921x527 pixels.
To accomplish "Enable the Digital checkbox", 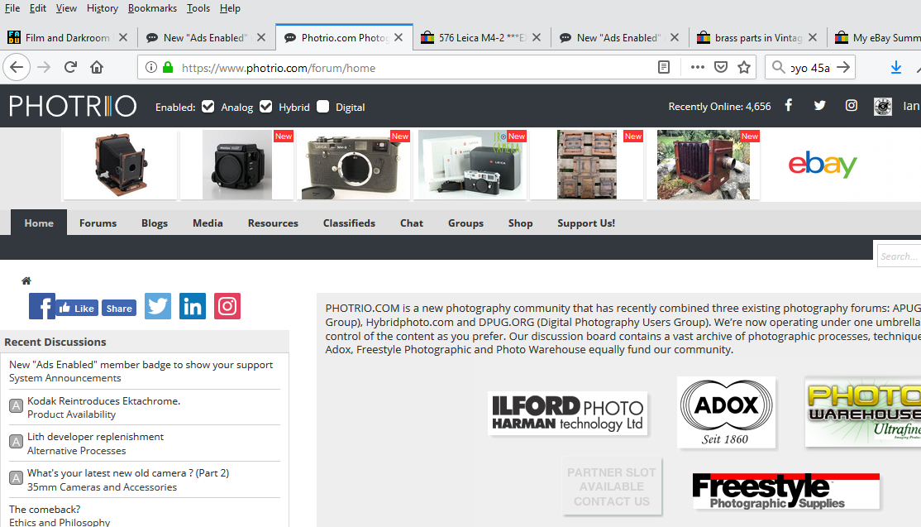I will (x=322, y=107).
